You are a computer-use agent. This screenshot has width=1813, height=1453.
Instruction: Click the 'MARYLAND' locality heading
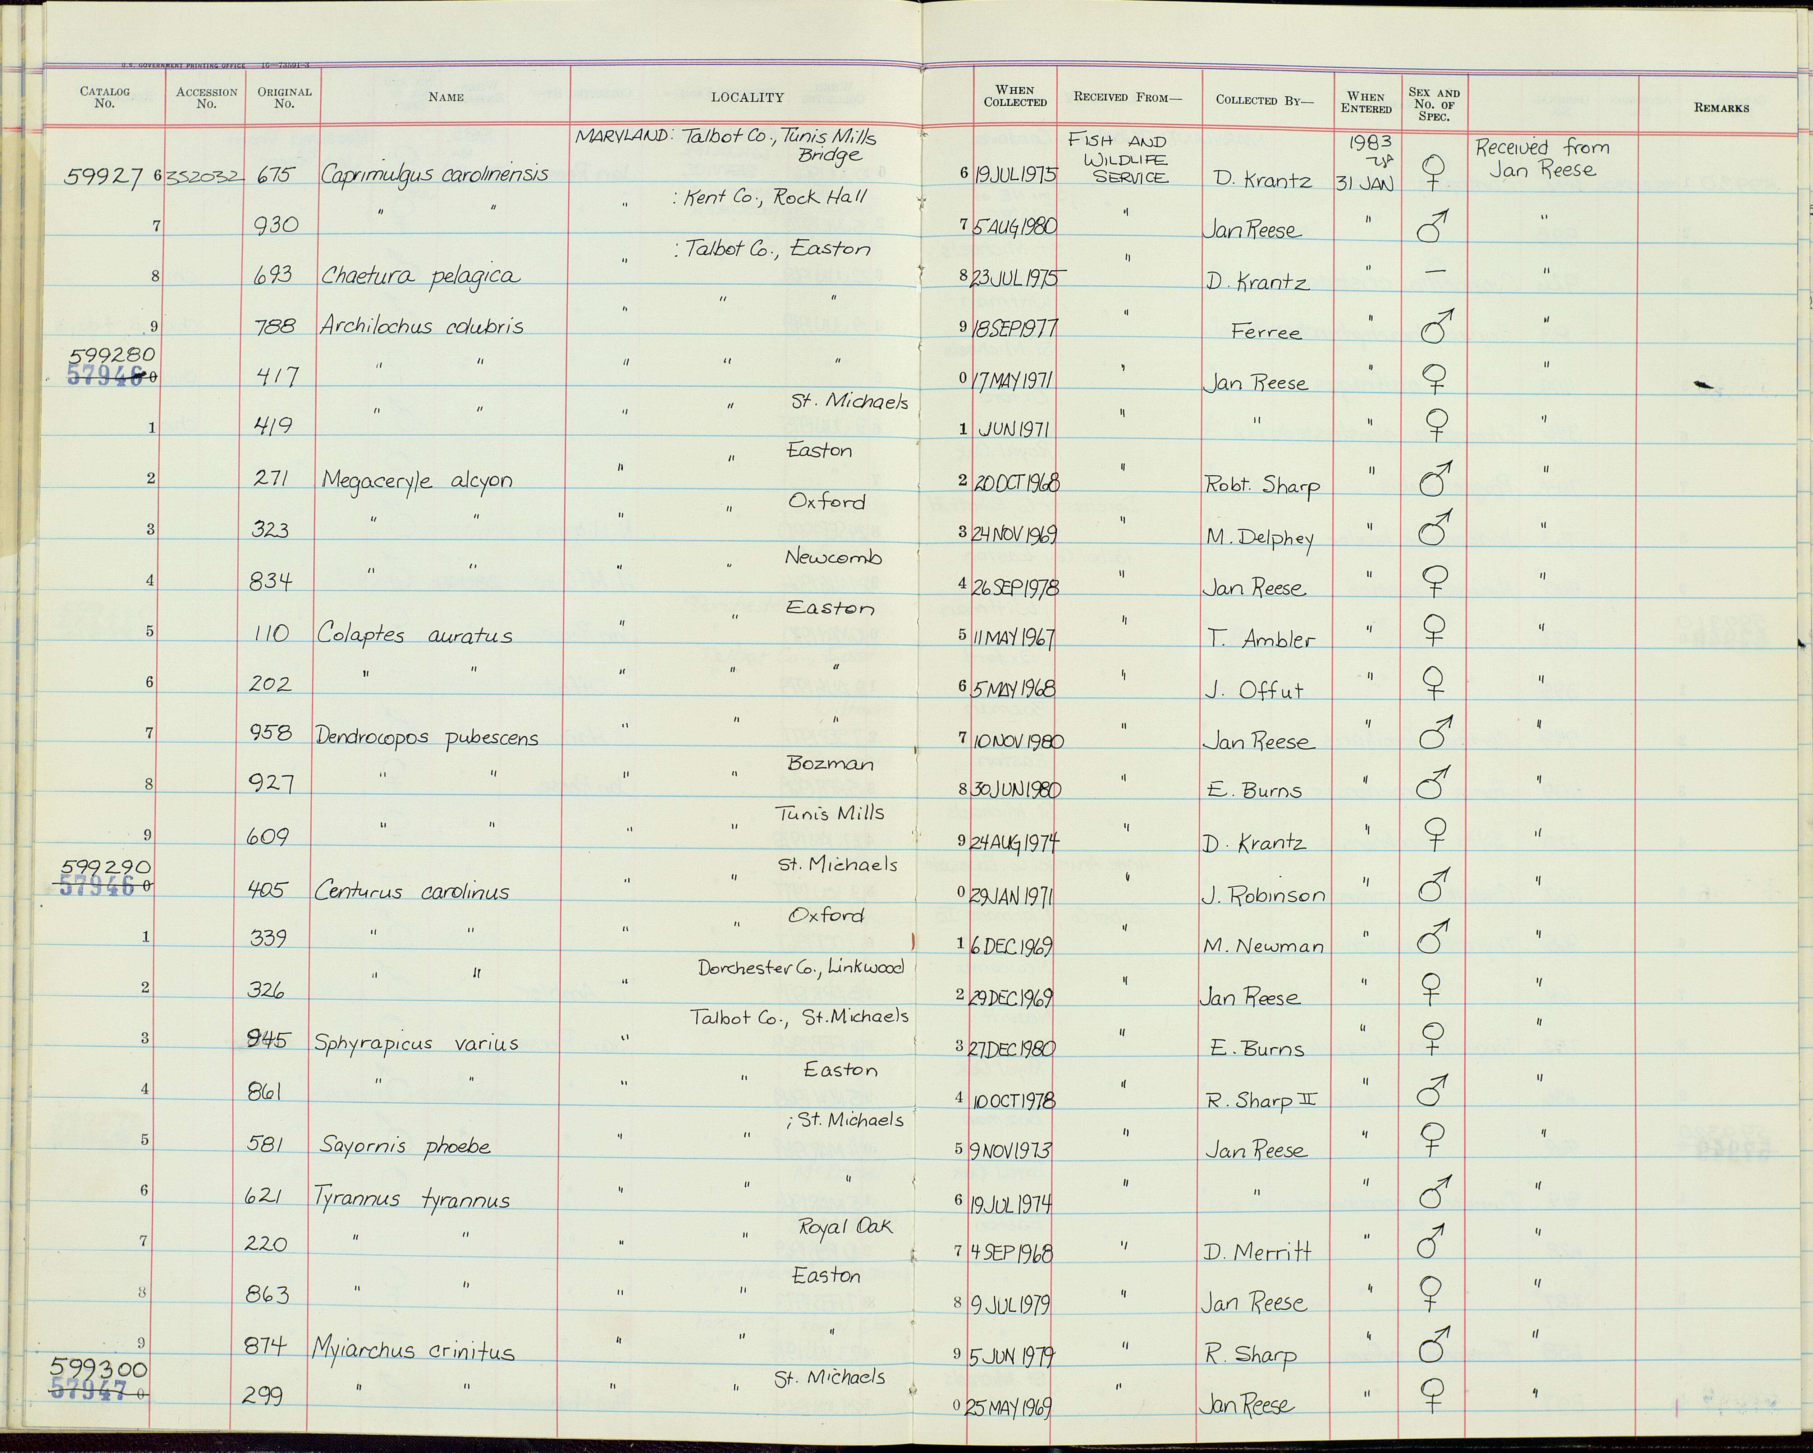click(x=622, y=136)
